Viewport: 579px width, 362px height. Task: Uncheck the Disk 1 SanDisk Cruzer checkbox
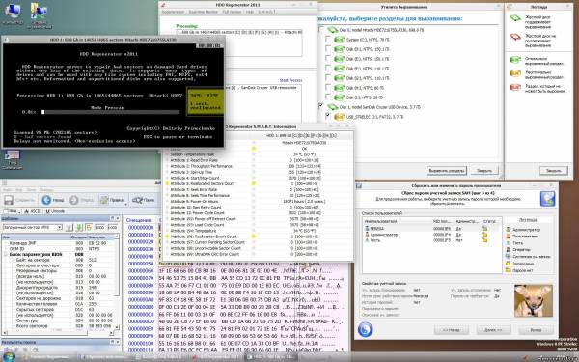click(x=321, y=106)
